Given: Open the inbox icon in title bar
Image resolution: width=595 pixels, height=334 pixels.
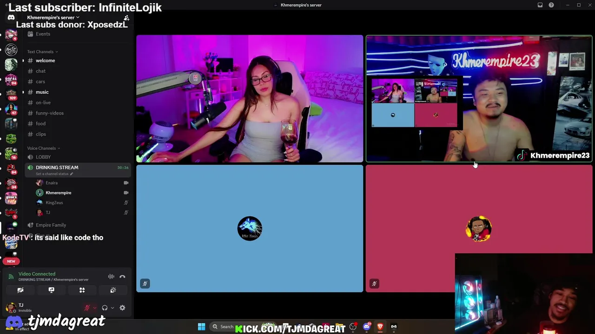Looking at the screenshot, I should pyautogui.click(x=540, y=5).
